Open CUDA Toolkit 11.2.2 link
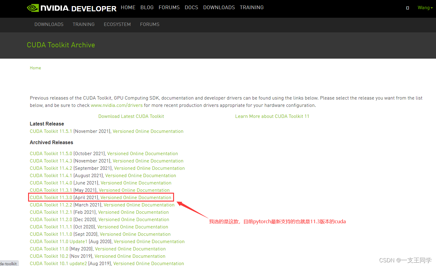The image size is (436, 266). tap(51, 205)
